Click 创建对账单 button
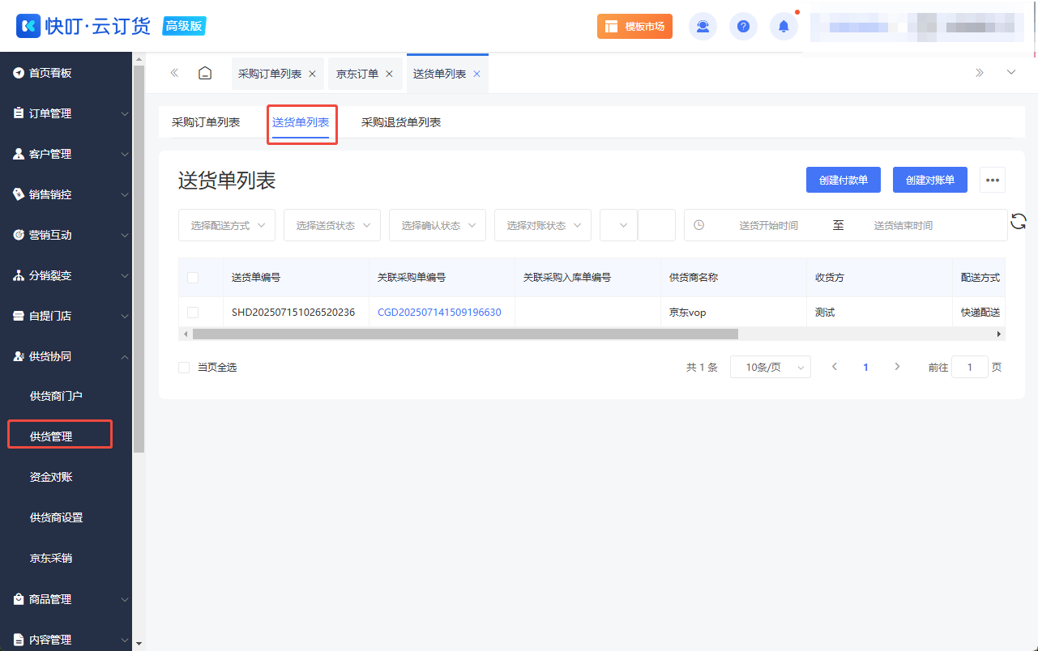 (x=930, y=180)
